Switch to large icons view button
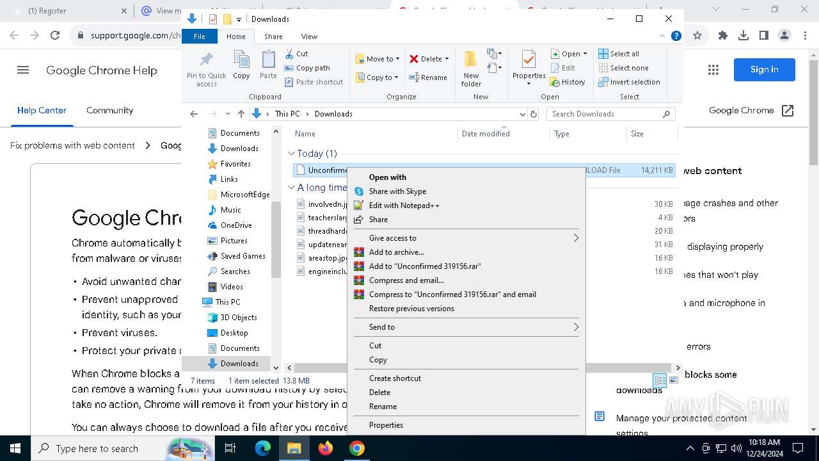 pos(674,380)
